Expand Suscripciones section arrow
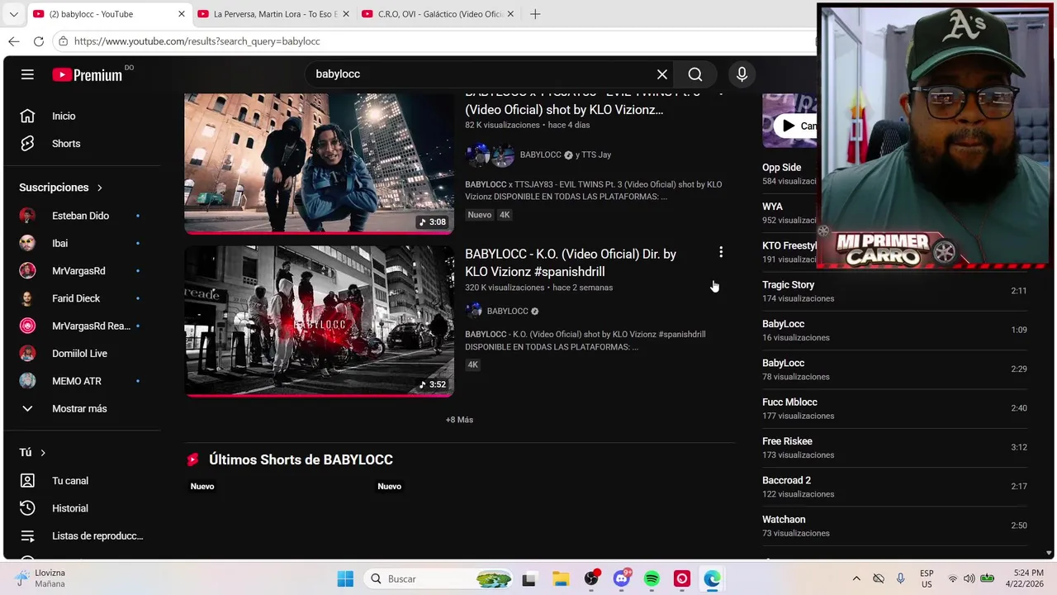This screenshot has width=1057, height=595. coord(100,188)
